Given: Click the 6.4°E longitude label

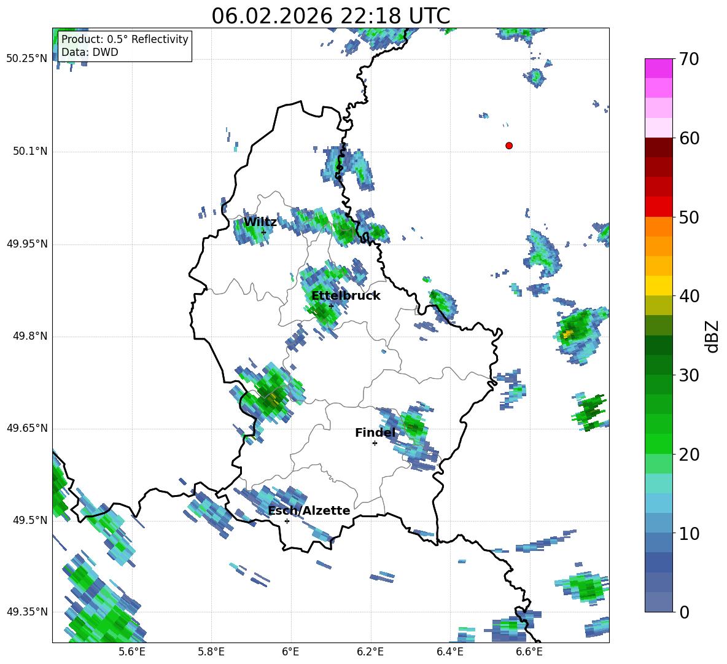Looking at the screenshot, I should pos(449,652).
